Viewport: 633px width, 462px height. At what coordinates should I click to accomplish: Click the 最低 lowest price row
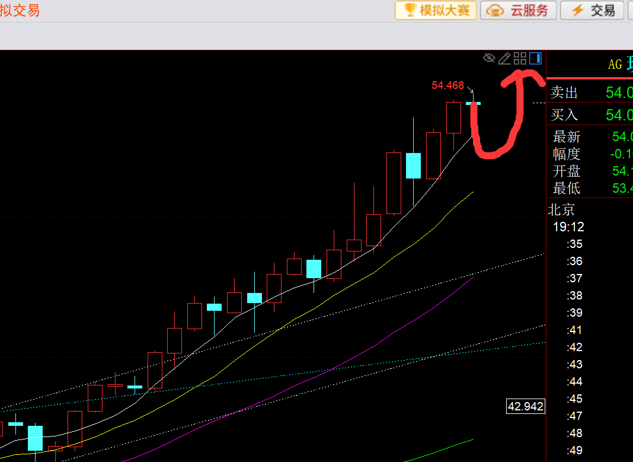click(x=590, y=188)
